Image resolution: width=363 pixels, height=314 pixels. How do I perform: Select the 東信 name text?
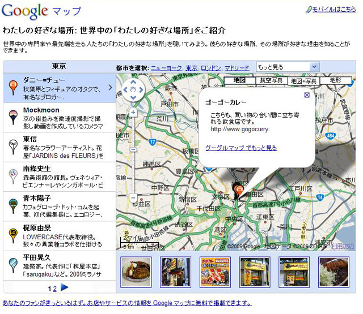point(30,139)
